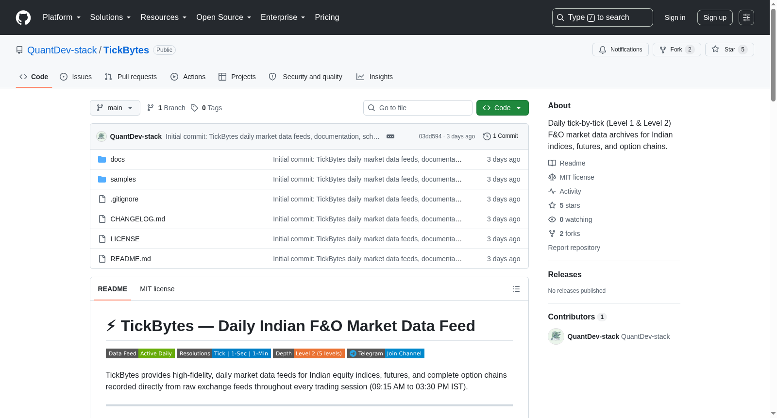Click the Sign up button
This screenshot has width=777, height=418.
tap(715, 17)
